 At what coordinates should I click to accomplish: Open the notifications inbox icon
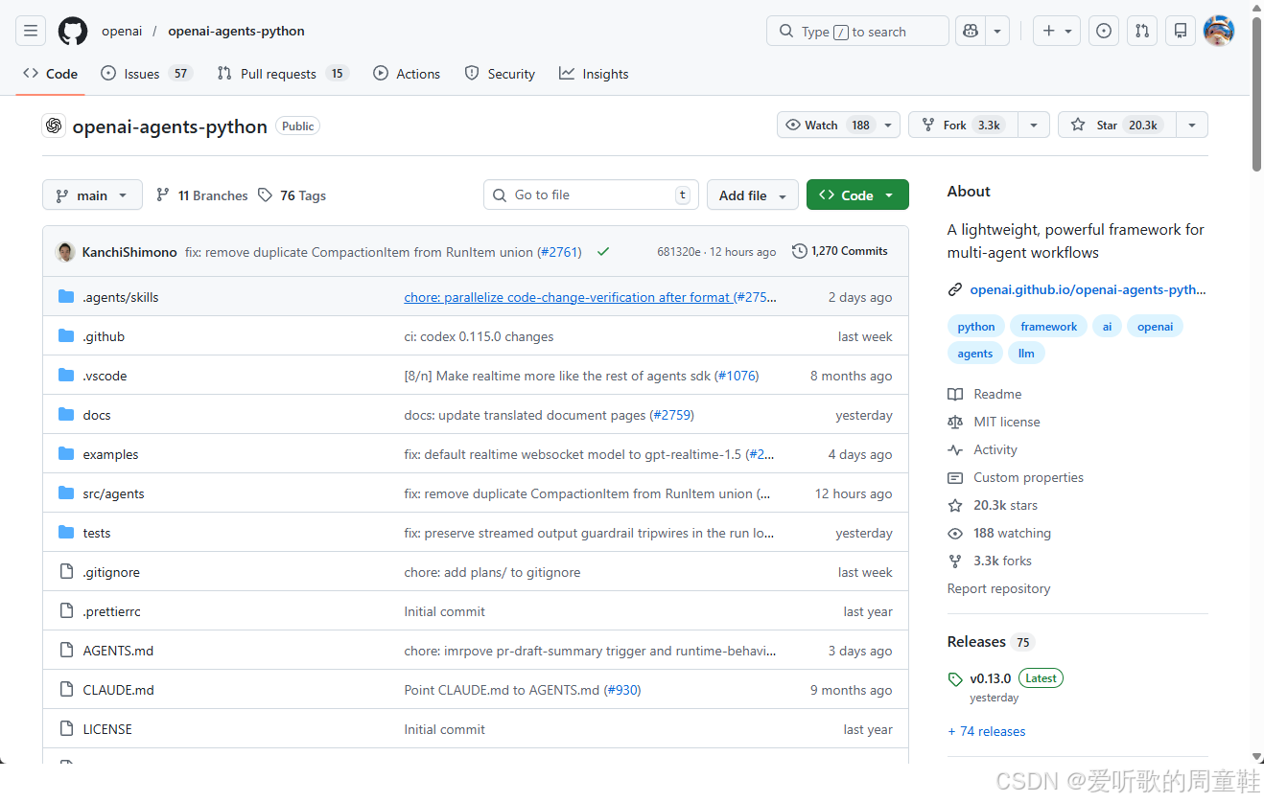click(x=1181, y=31)
